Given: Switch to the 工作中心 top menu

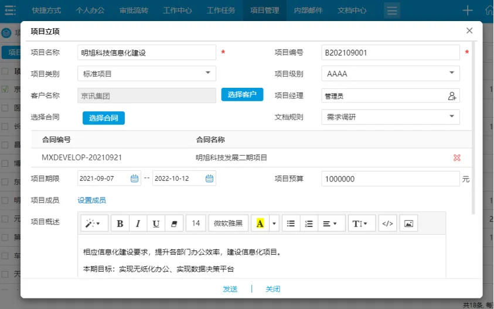Looking at the screenshot, I should point(179,11).
